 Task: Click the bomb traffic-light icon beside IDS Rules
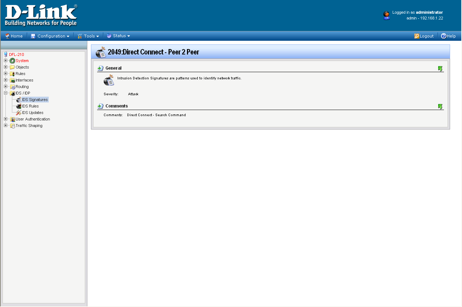tap(19, 106)
